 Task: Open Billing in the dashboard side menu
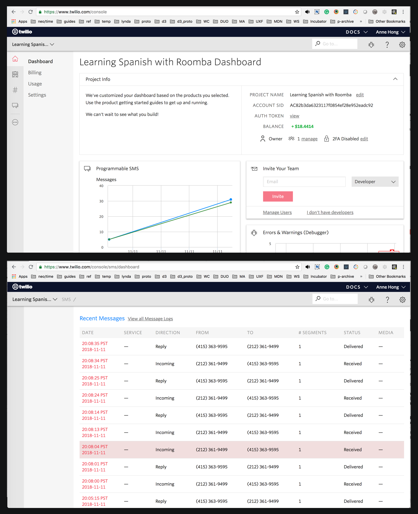coord(35,72)
